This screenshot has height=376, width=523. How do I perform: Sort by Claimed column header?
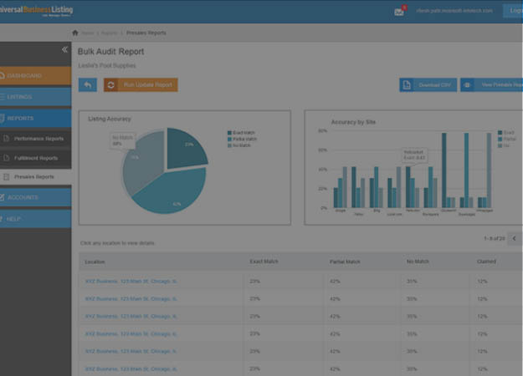(486, 262)
